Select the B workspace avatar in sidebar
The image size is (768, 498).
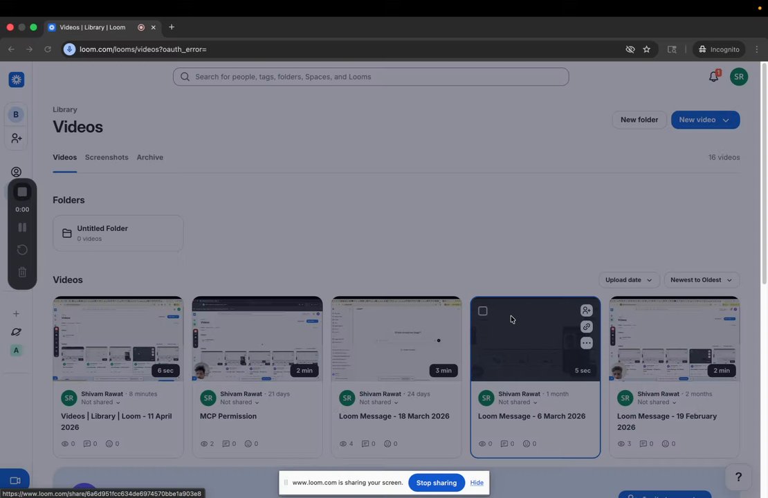point(16,115)
